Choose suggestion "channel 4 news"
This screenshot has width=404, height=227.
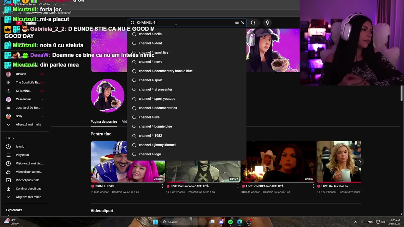[186, 62]
